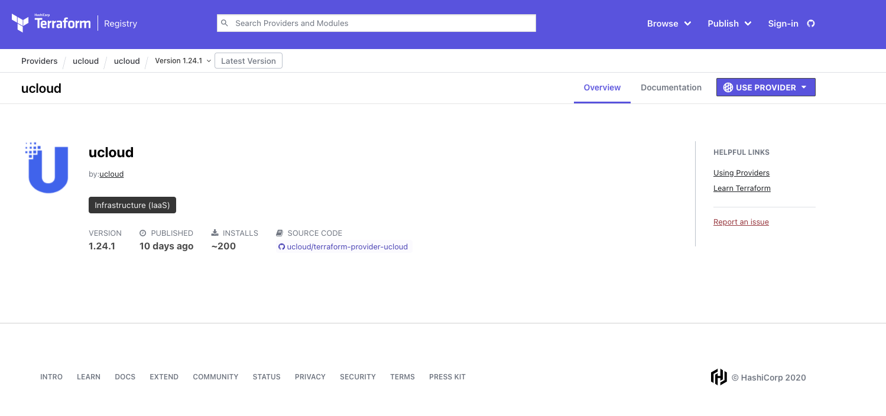This screenshot has height=416, width=886.
Task: Click the Sign-in link
Action: click(x=783, y=24)
